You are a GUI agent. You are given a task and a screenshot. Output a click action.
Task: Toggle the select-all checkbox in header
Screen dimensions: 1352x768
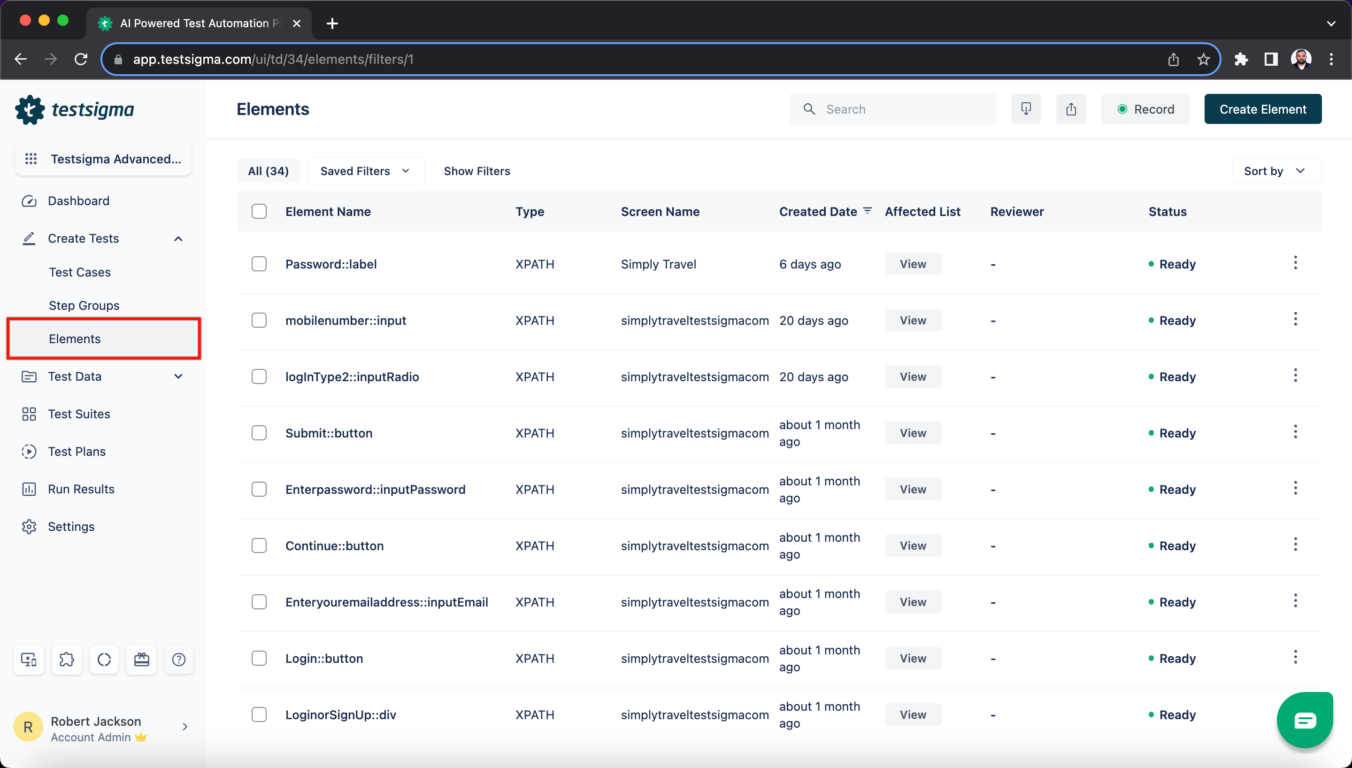(259, 212)
